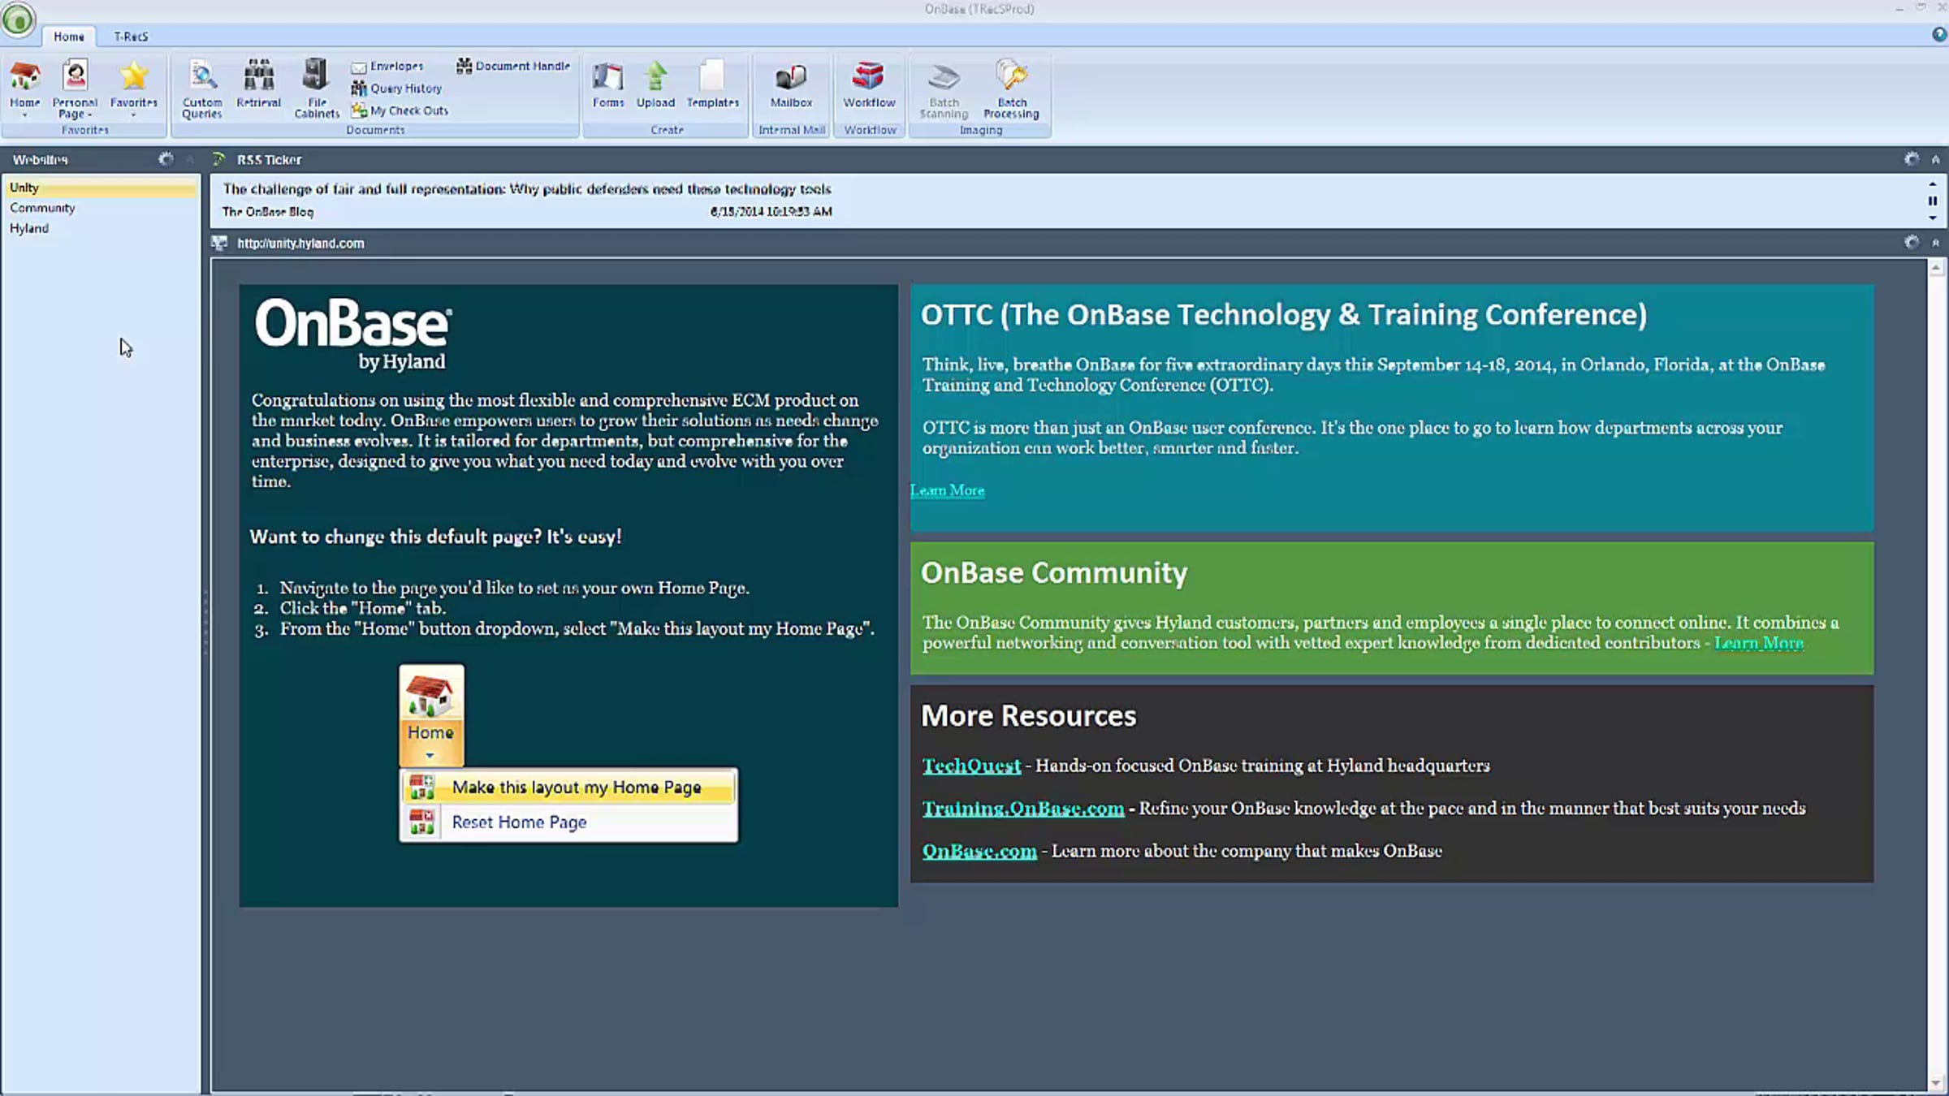Open File Cabinets
The image size is (1949, 1096).
pyautogui.click(x=317, y=89)
